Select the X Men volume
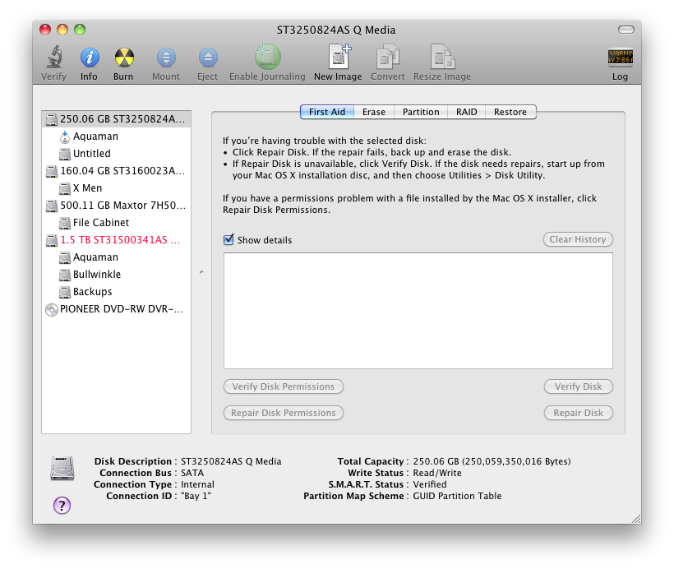This screenshot has width=674, height=569. (117, 188)
